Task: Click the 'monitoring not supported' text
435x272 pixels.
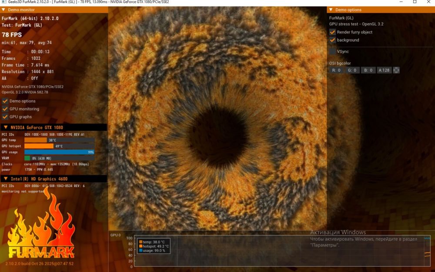Action: click(x=23, y=191)
